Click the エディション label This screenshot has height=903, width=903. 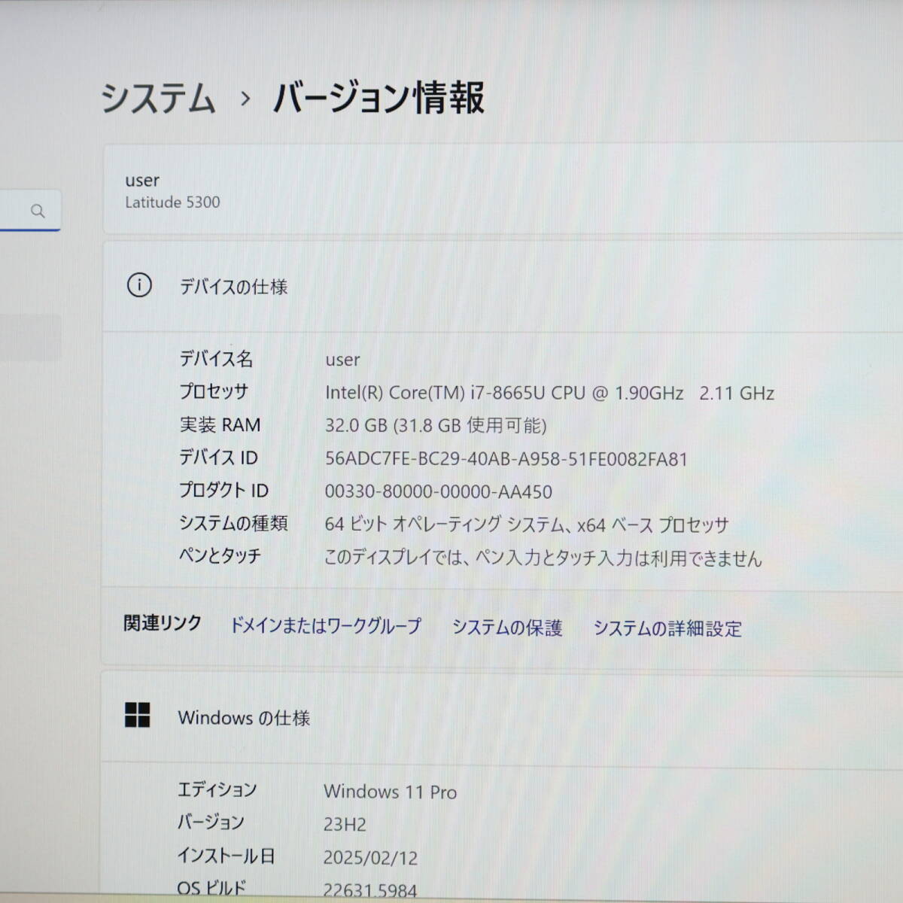point(217,789)
